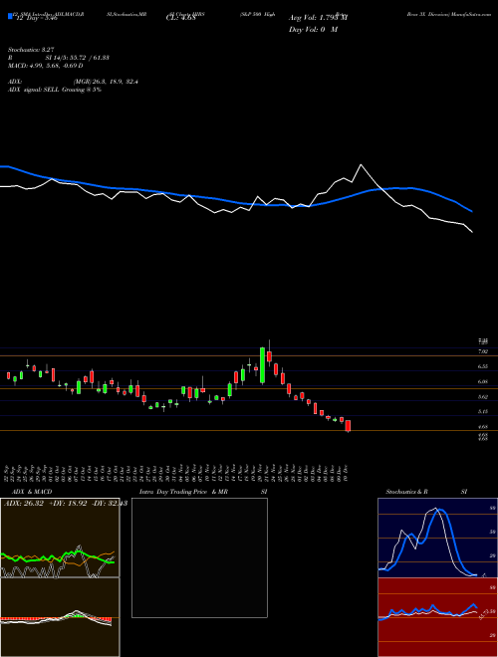Open the MACD histogram chart panel

tap(60, 617)
